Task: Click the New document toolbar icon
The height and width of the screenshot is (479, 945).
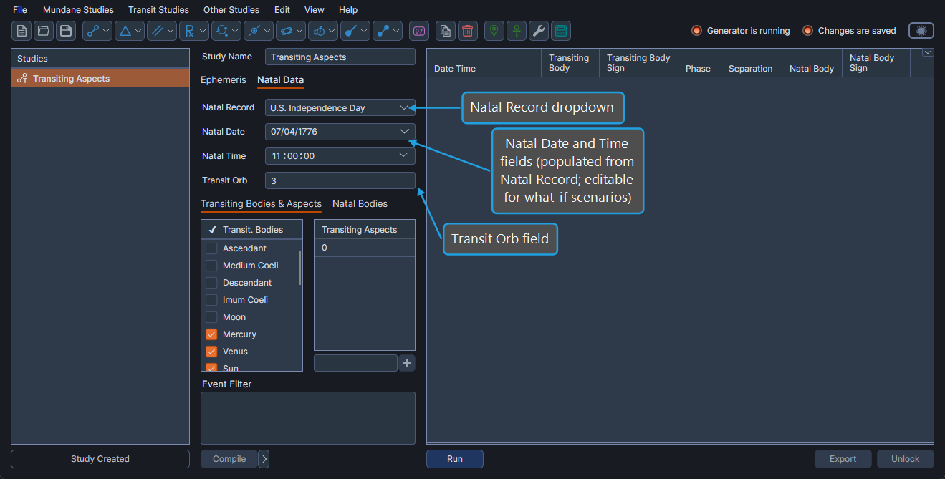Action: click(x=21, y=31)
